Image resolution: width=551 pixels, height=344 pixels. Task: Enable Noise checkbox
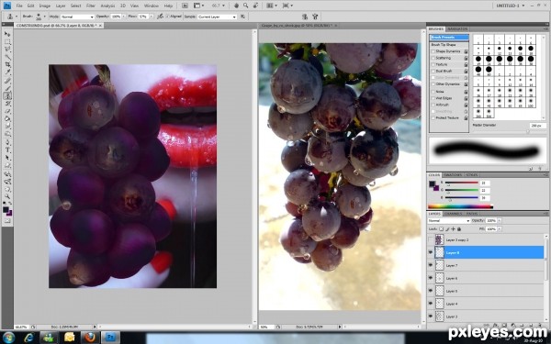click(433, 92)
